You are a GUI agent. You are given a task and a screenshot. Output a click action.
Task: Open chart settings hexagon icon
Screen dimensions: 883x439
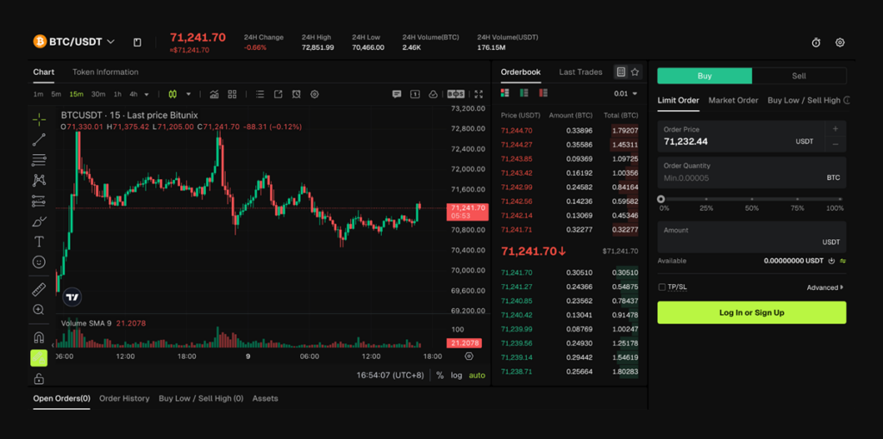point(315,95)
